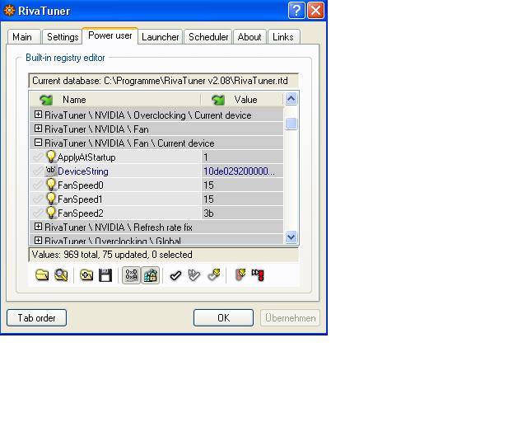Image resolution: width=527 pixels, height=422 pixels.
Task: Select DeviceString value 10de029200000...
Action: [x=242, y=171]
